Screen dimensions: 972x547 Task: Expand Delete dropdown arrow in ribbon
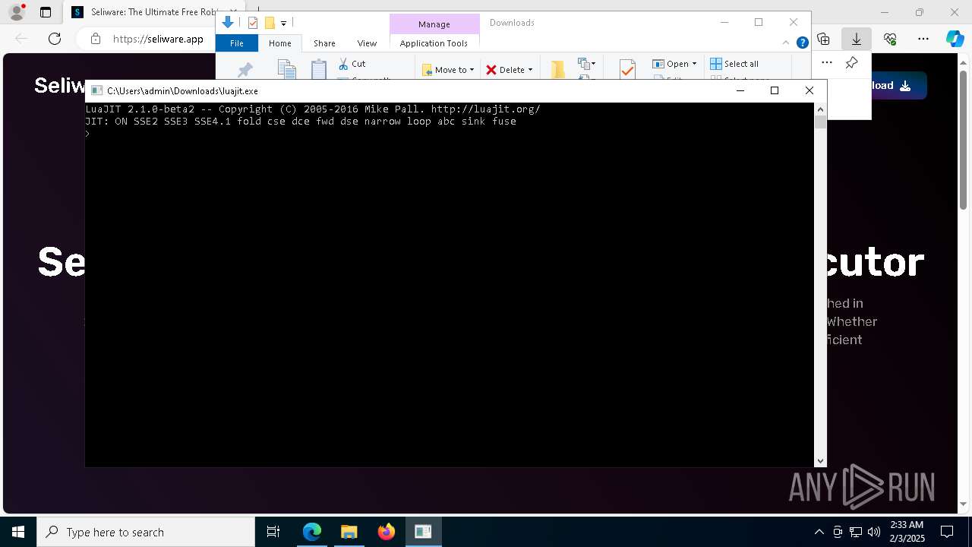530,70
